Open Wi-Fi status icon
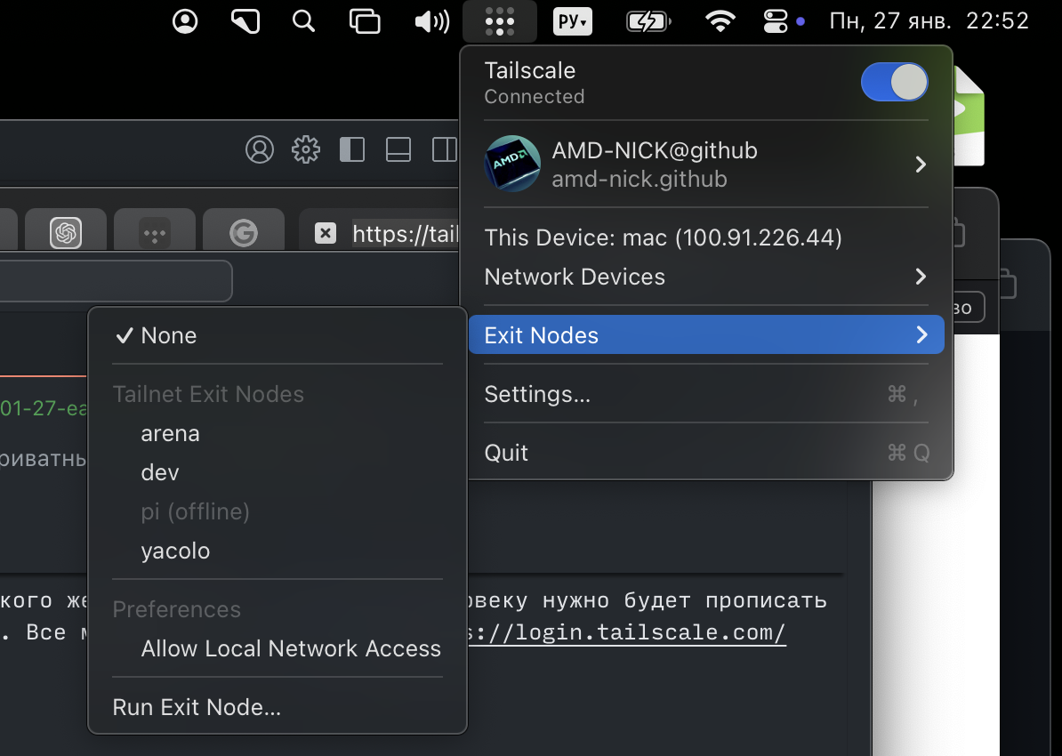Image resolution: width=1062 pixels, height=756 pixels. point(720,21)
